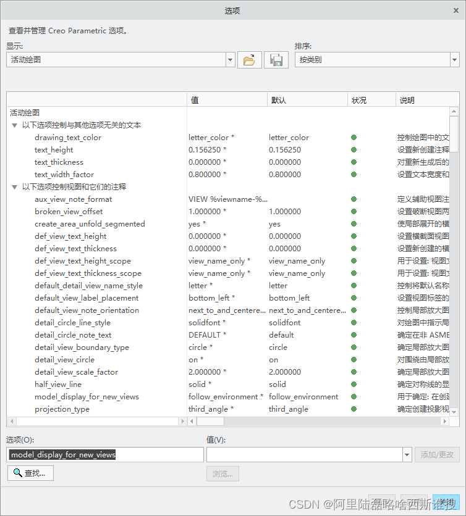Viewport: 466px width, 516px height.
Task: Collapse the 以下选项控制与其他选项无关的文本 group
Action: (x=15, y=125)
